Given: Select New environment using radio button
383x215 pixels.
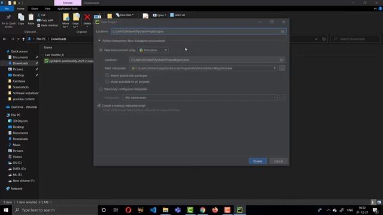Looking at the screenshot, I should coord(101,50).
